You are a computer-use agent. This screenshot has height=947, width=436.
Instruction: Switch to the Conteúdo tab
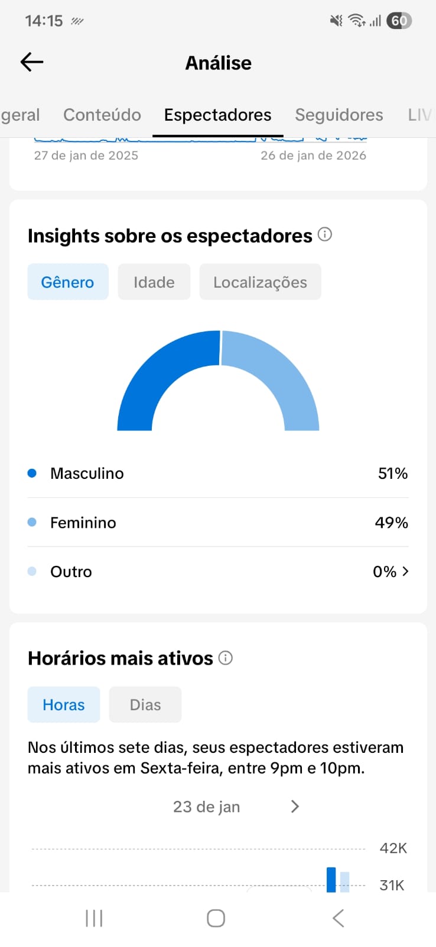pyautogui.click(x=102, y=115)
